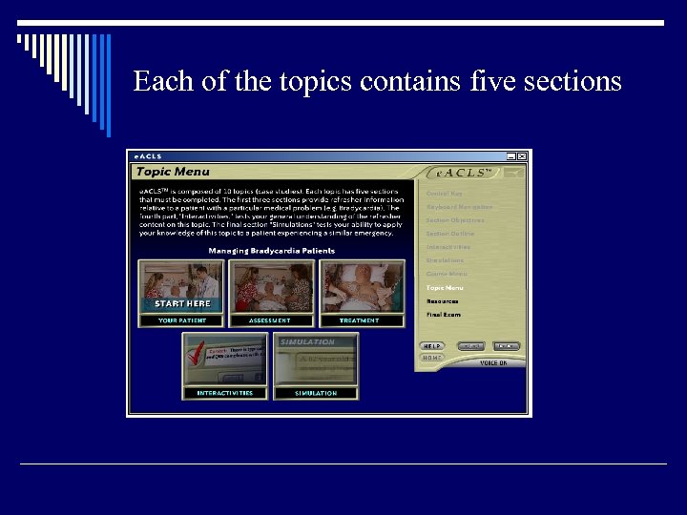The image size is (687, 515).
Task: Select Topic Menu in the eACLS sidebar
Action: (x=445, y=288)
